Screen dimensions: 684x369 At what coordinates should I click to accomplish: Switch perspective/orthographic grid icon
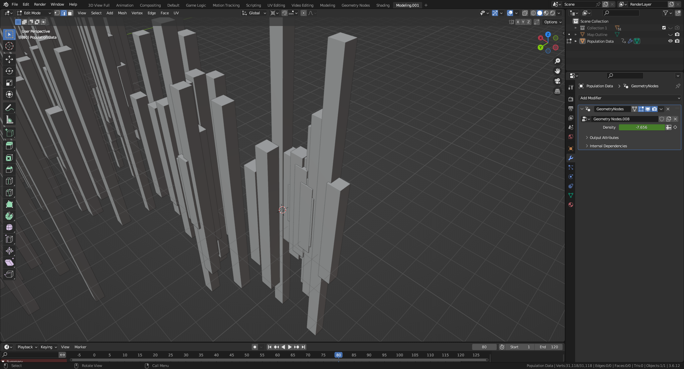[x=557, y=91]
